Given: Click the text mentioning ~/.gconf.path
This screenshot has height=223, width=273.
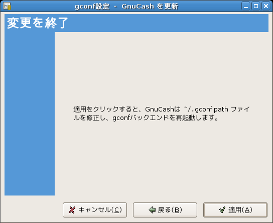Looking at the screenshot, I should click(162, 113).
